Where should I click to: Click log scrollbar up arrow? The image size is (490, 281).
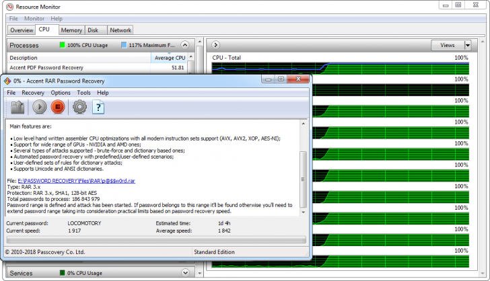[x=303, y=124]
